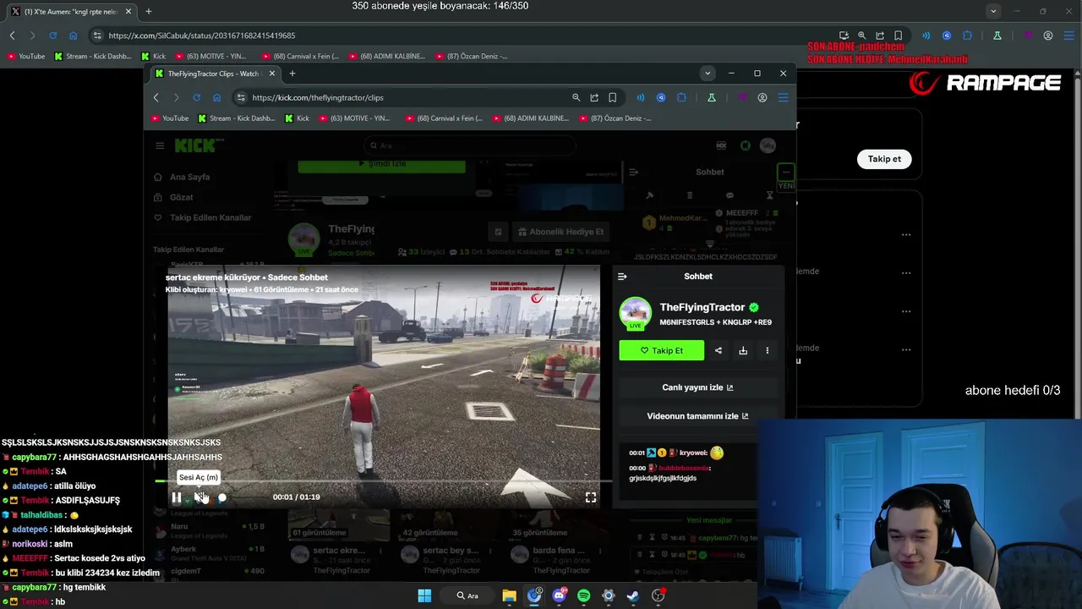The image size is (1082, 609).
Task: Open new tab in background browser
Action: 149,12
